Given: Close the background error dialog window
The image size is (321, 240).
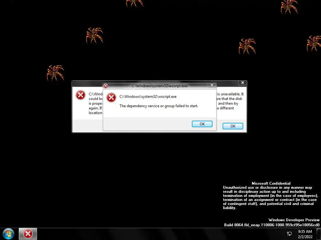Looking at the screenshot, I should (243, 82).
